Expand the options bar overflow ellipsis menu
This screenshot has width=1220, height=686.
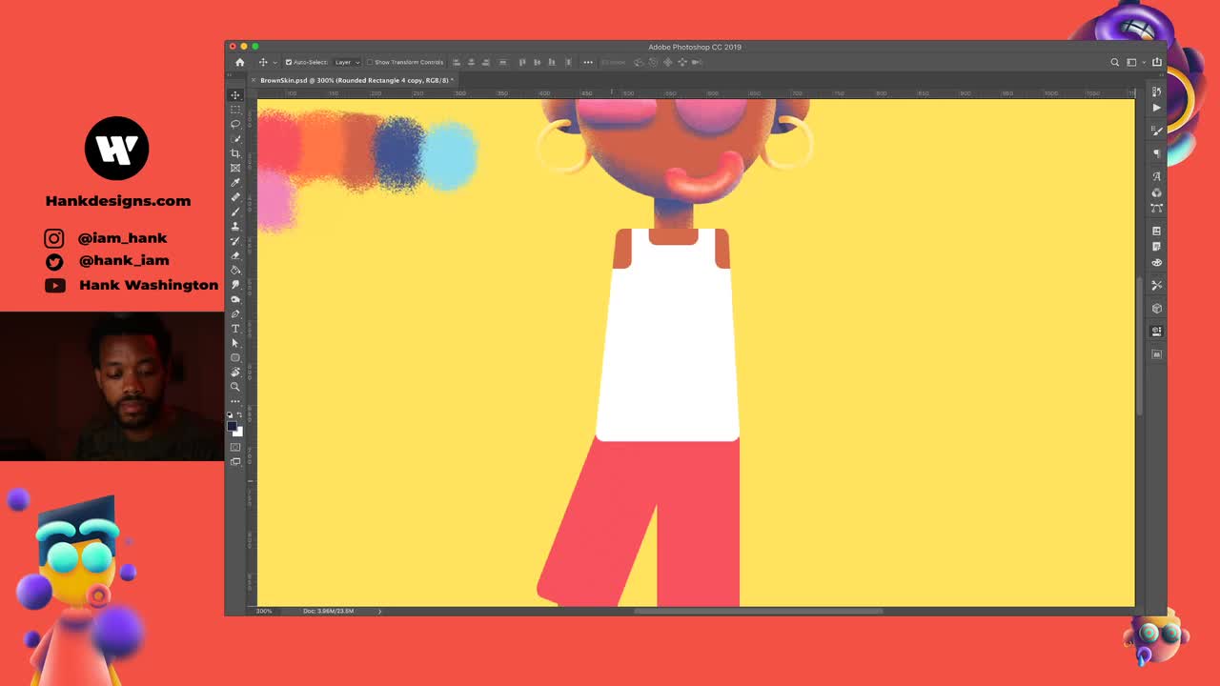(x=588, y=62)
